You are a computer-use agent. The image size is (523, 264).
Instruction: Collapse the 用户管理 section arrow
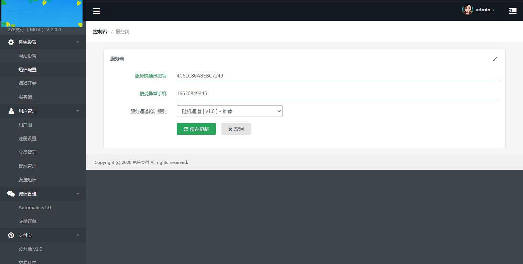coord(78,111)
